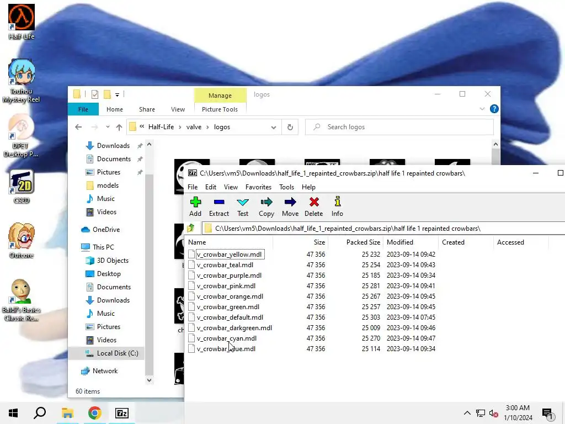The height and width of the screenshot is (424, 565).
Task: Click the Explorer up-directory arrow
Action: point(119,127)
